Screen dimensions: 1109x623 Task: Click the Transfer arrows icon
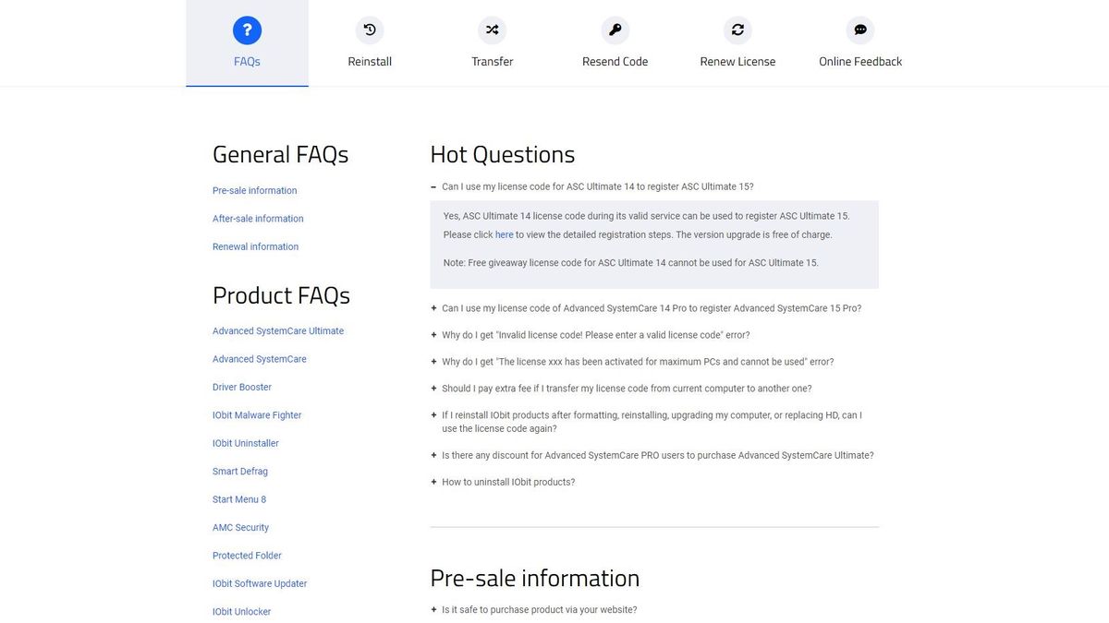[x=492, y=30]
